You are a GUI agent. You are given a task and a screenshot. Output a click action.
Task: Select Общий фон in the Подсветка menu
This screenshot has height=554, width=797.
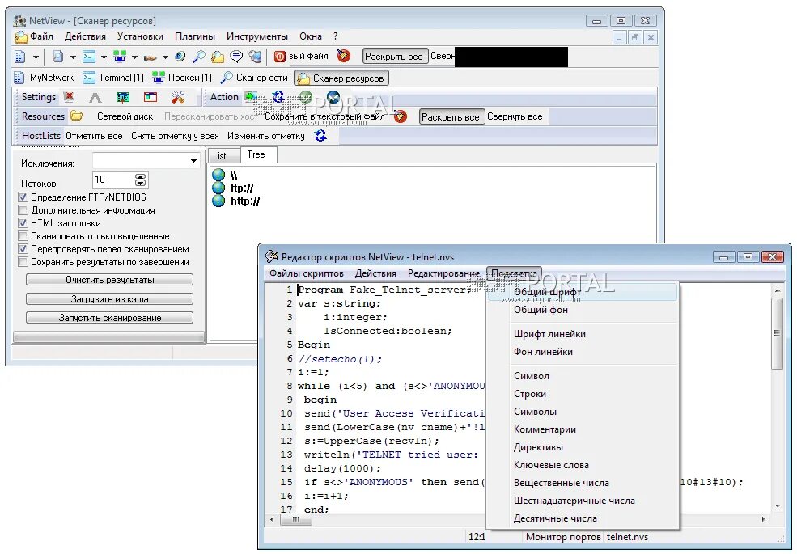tap(541, 310)
